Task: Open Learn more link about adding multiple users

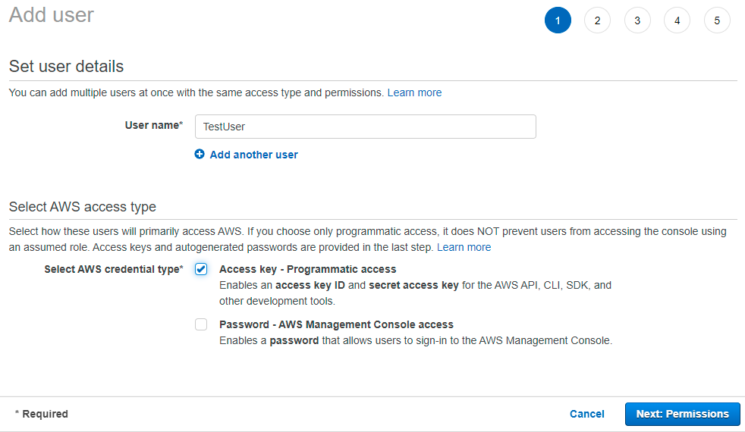Action: [414, 92]
